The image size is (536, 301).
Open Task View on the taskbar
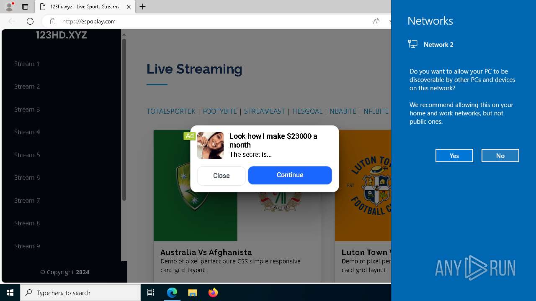coord(151,293)
